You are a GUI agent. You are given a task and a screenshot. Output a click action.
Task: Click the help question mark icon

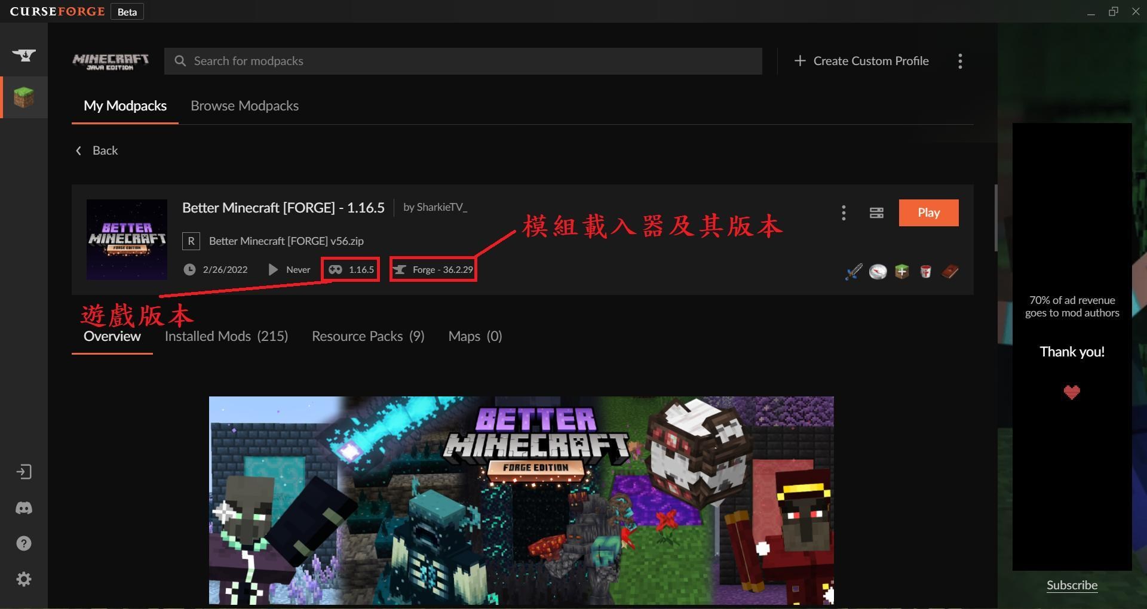point(24,543)
